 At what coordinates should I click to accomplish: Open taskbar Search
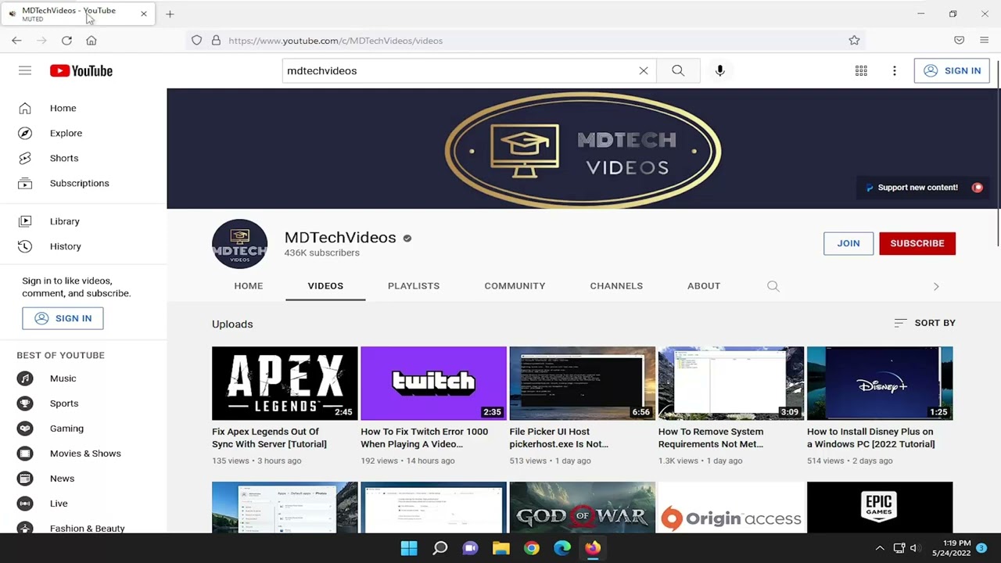click(x=440, y=548)
